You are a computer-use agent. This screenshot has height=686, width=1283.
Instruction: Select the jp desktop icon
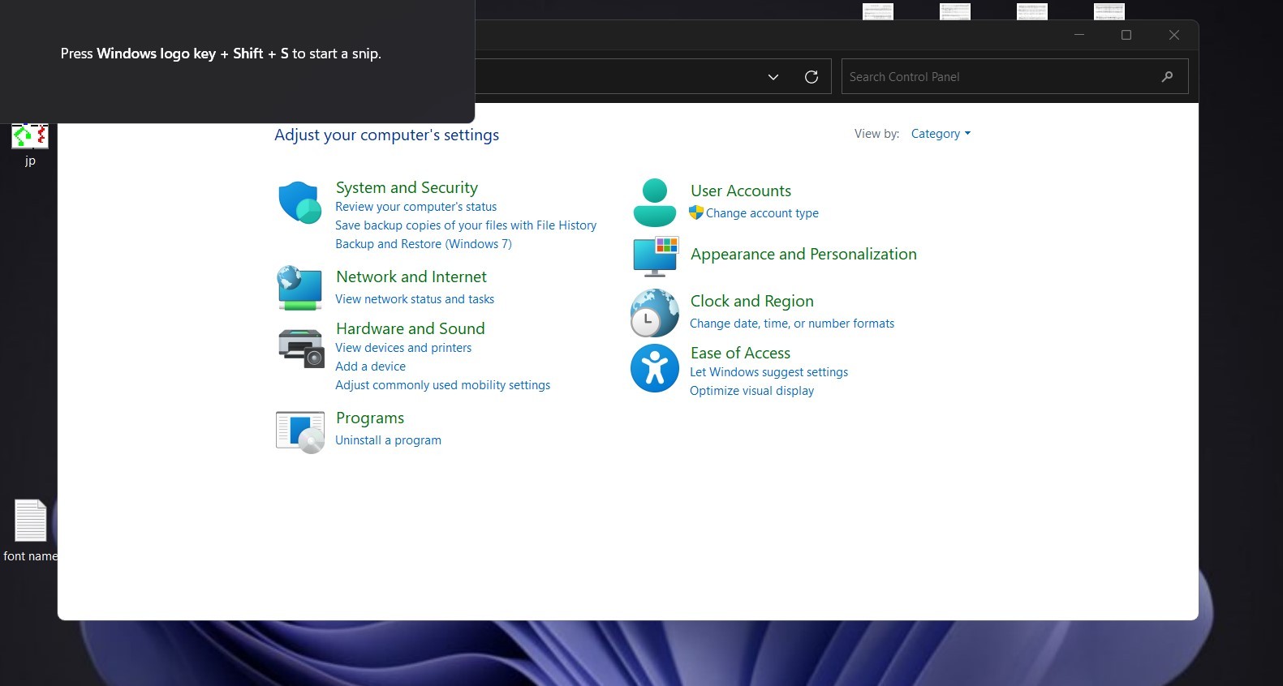[30, 145]
